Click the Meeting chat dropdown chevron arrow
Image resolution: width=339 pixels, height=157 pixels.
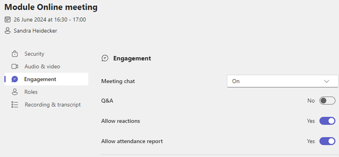tap(326, 82)
